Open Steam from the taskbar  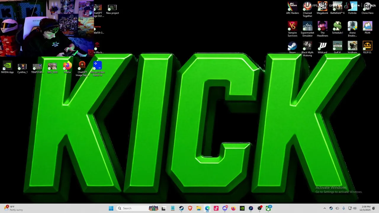[x=181, y=208]
